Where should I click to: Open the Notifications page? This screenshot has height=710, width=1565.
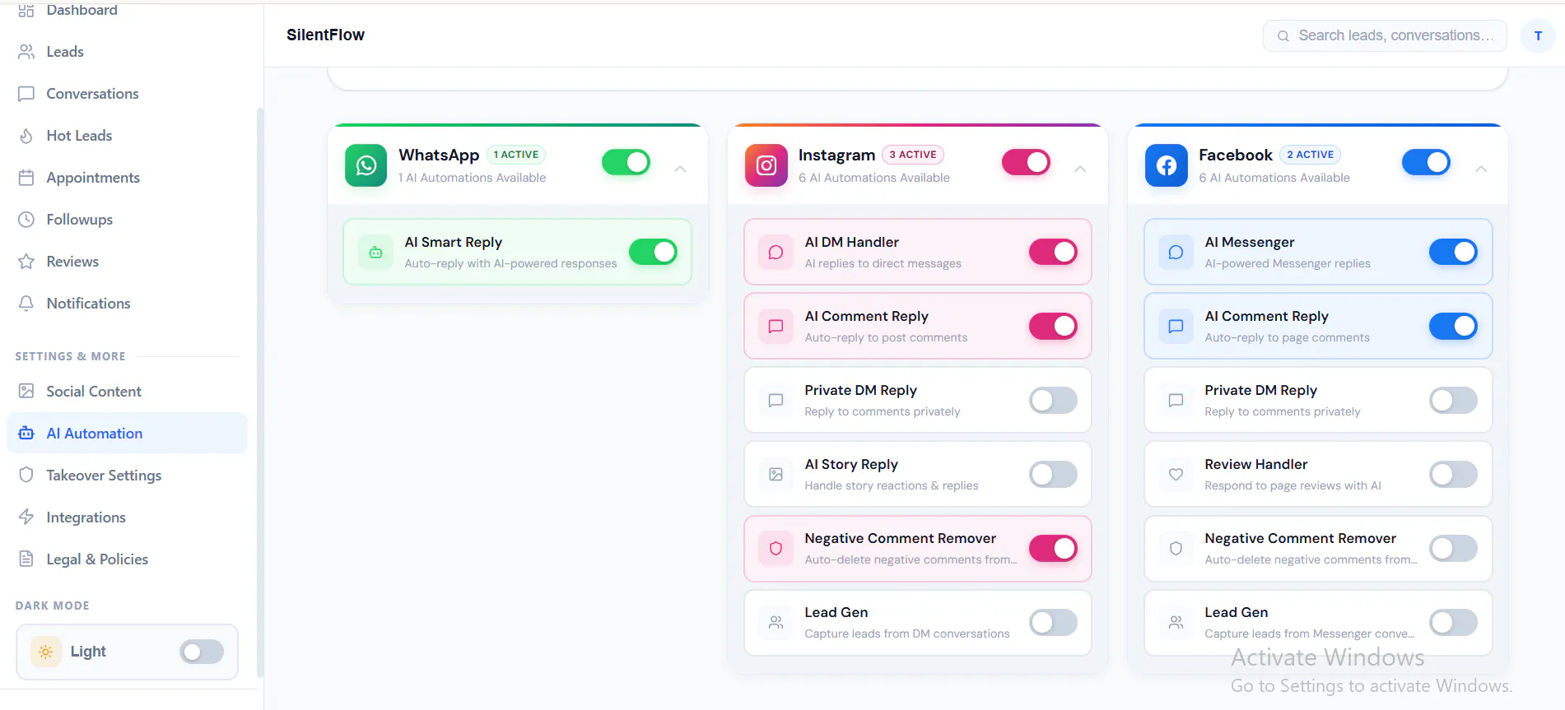[127, 304]
